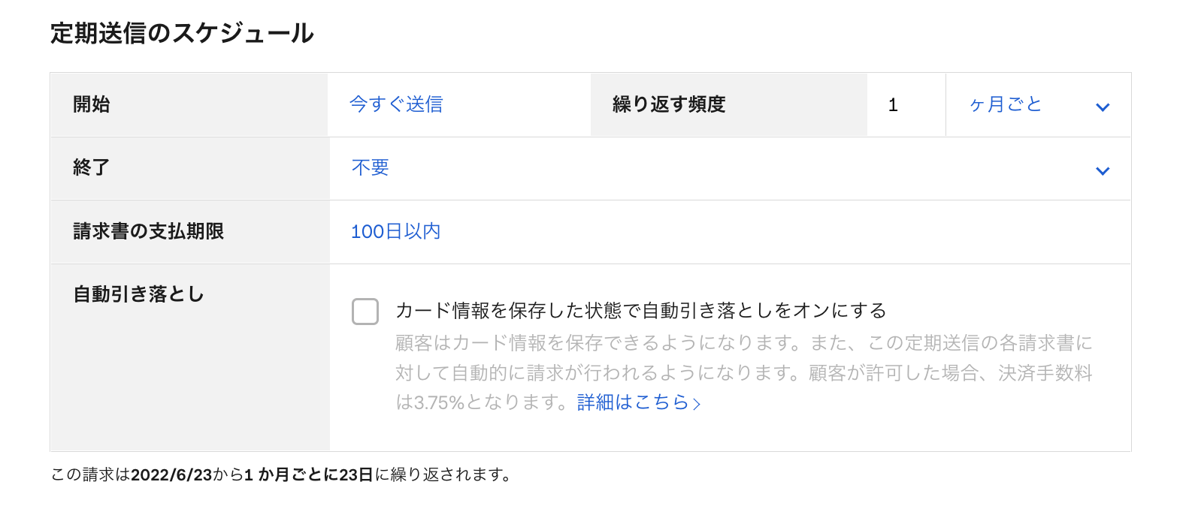The height and width of the screenshot is (512, 1186).
Task: Click the chevron arrow beside ヶ月ごと
Action: click(x=1102, y=107)
